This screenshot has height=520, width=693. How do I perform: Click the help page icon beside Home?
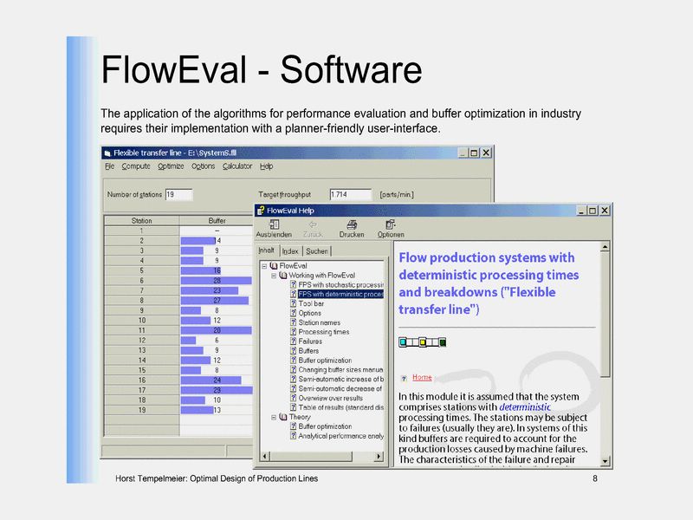click(x=404, y=378)
